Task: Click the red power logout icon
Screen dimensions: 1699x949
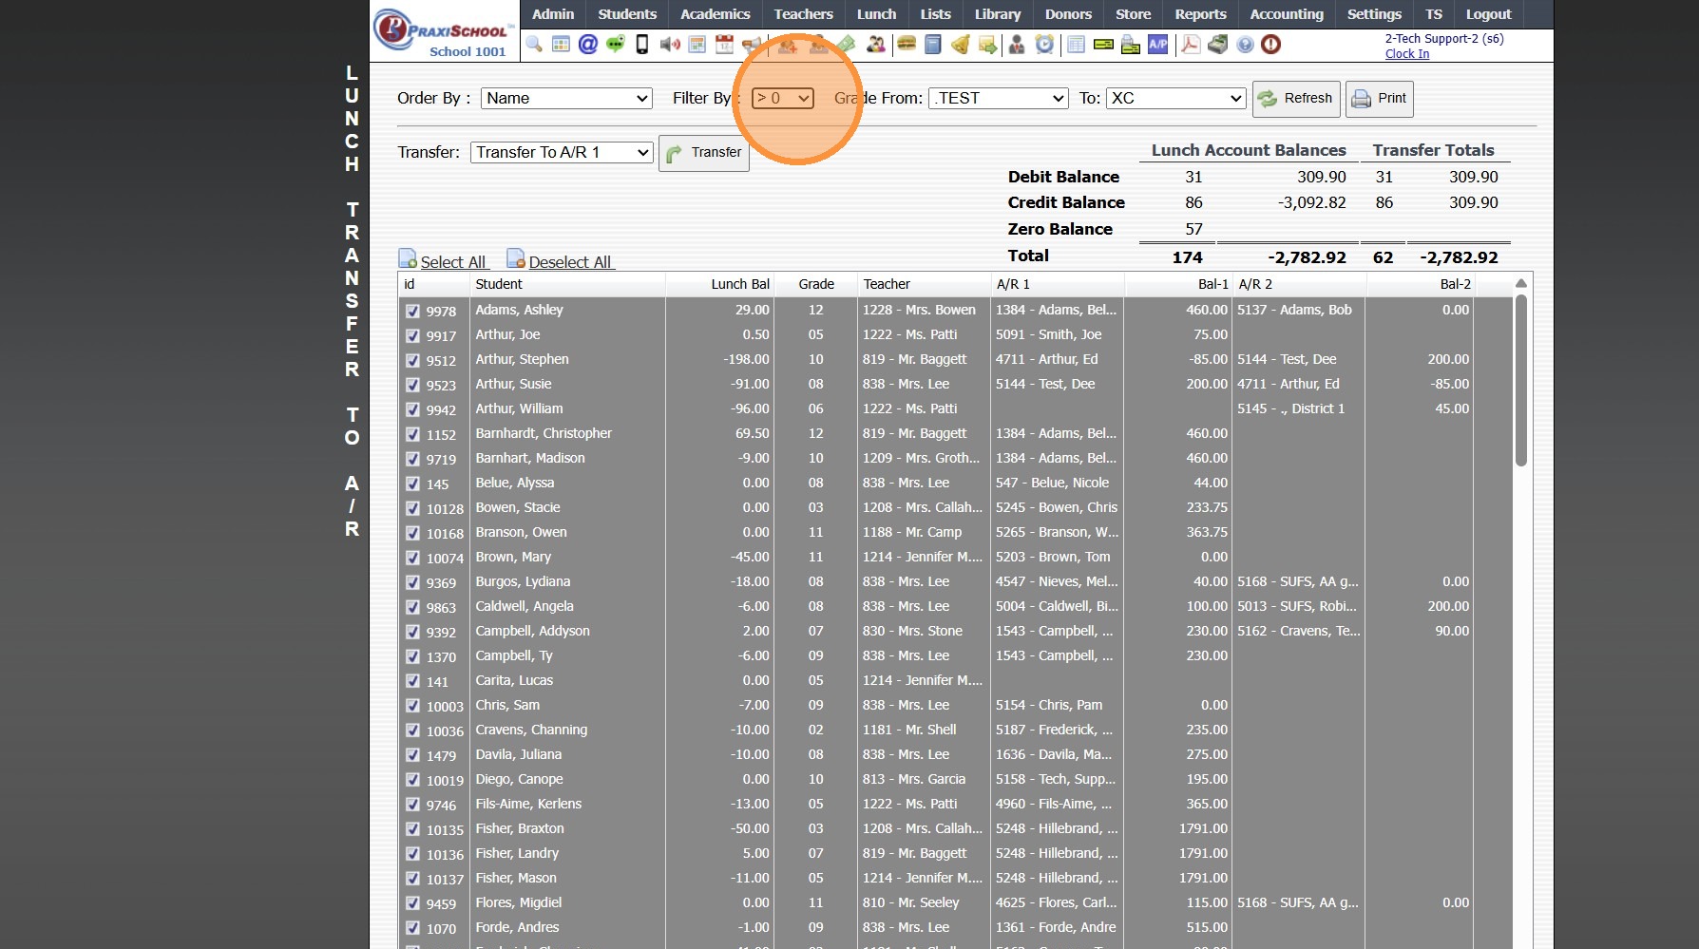Action: [x=1271, y=45]
